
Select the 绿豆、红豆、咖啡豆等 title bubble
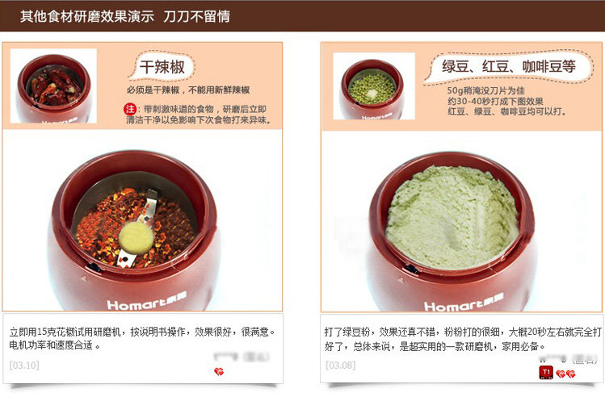(x=509, y=67)
